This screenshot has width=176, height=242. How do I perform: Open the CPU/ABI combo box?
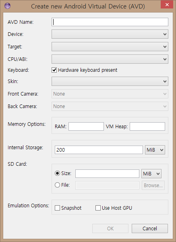(x=110, y=59)
